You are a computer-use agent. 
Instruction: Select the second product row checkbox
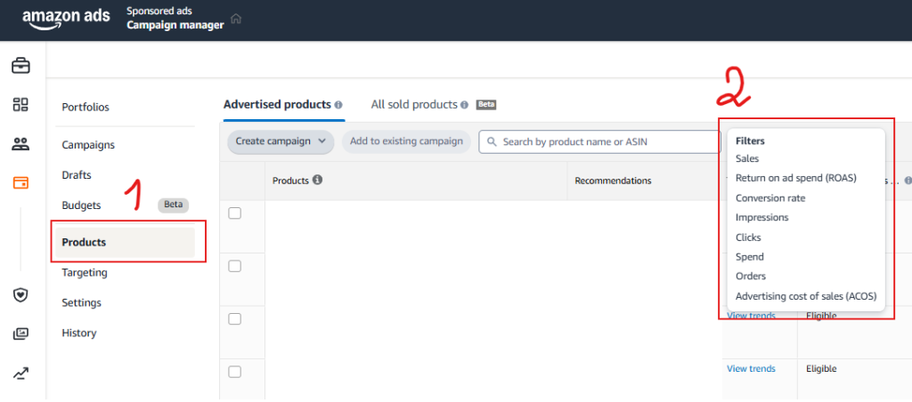(235, 266)
